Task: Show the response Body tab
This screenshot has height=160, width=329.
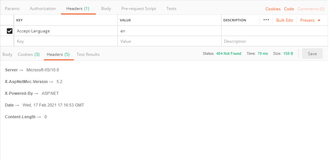Action: coord(7,54)
